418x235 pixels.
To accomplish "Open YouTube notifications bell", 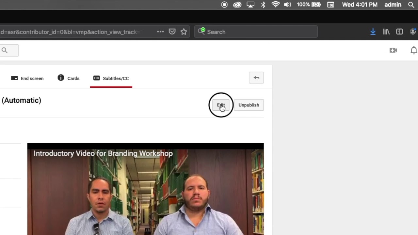I will coord(414,50).
